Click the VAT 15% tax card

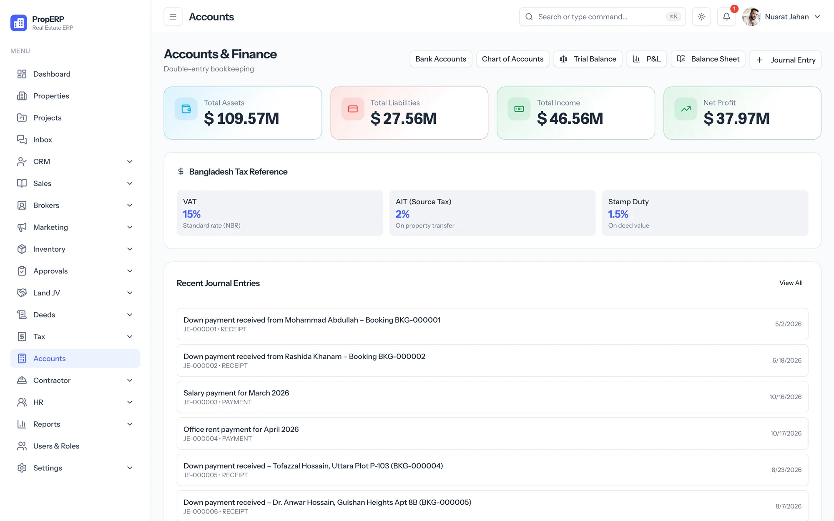click(x=280, y=213)
